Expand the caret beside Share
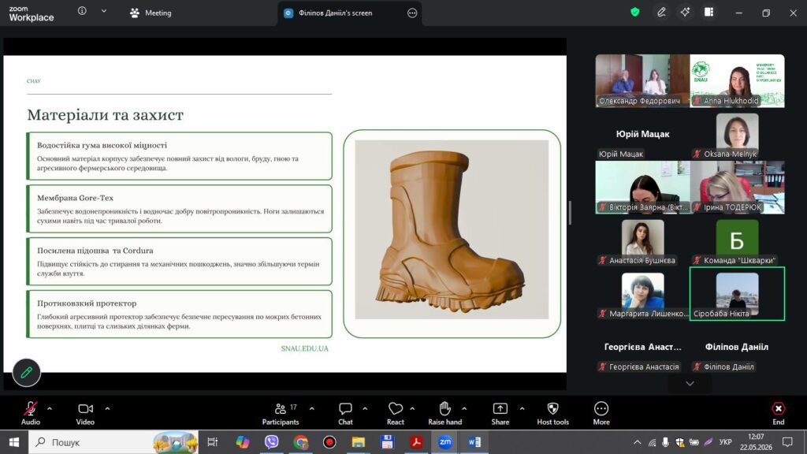Viewport: 807px width, 454px height. (x=522, y=409)
